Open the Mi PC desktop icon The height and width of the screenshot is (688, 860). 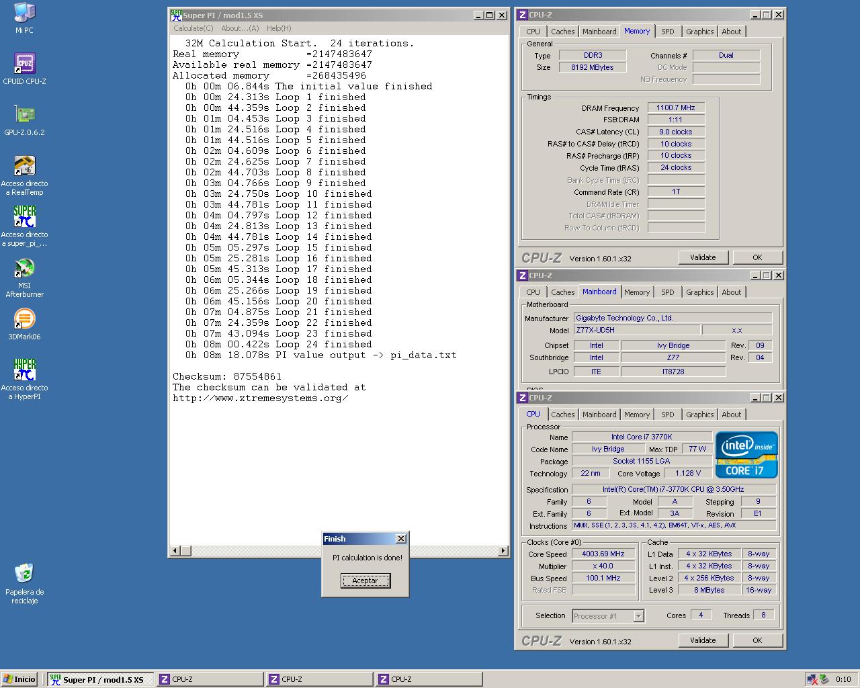click(24, 13)
